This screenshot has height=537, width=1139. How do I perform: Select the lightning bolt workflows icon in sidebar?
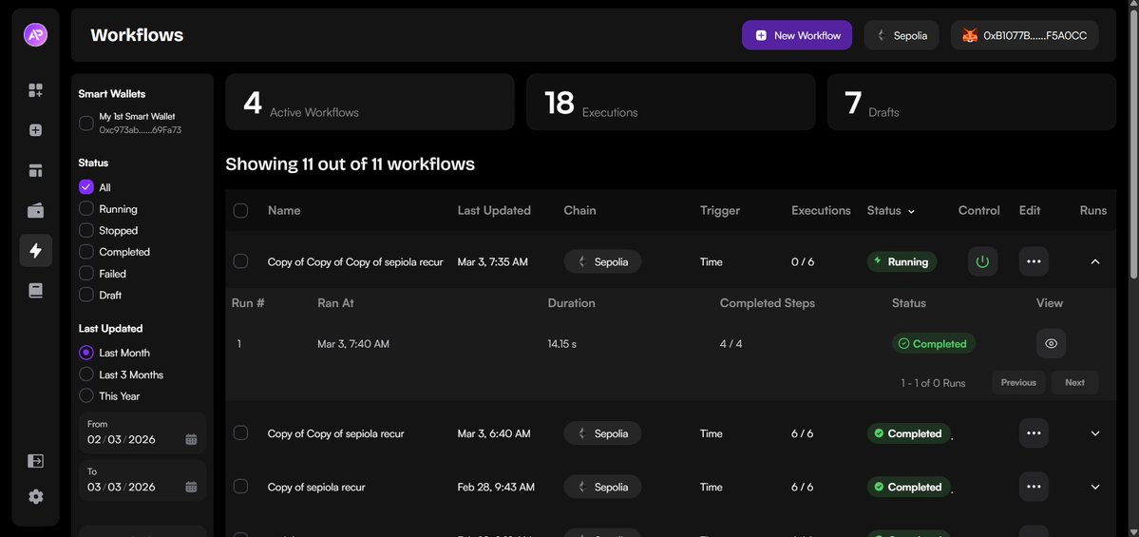pyautogui.click(x=35, y=251)
